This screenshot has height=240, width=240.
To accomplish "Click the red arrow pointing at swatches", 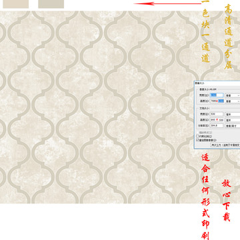I will point(167,3).
